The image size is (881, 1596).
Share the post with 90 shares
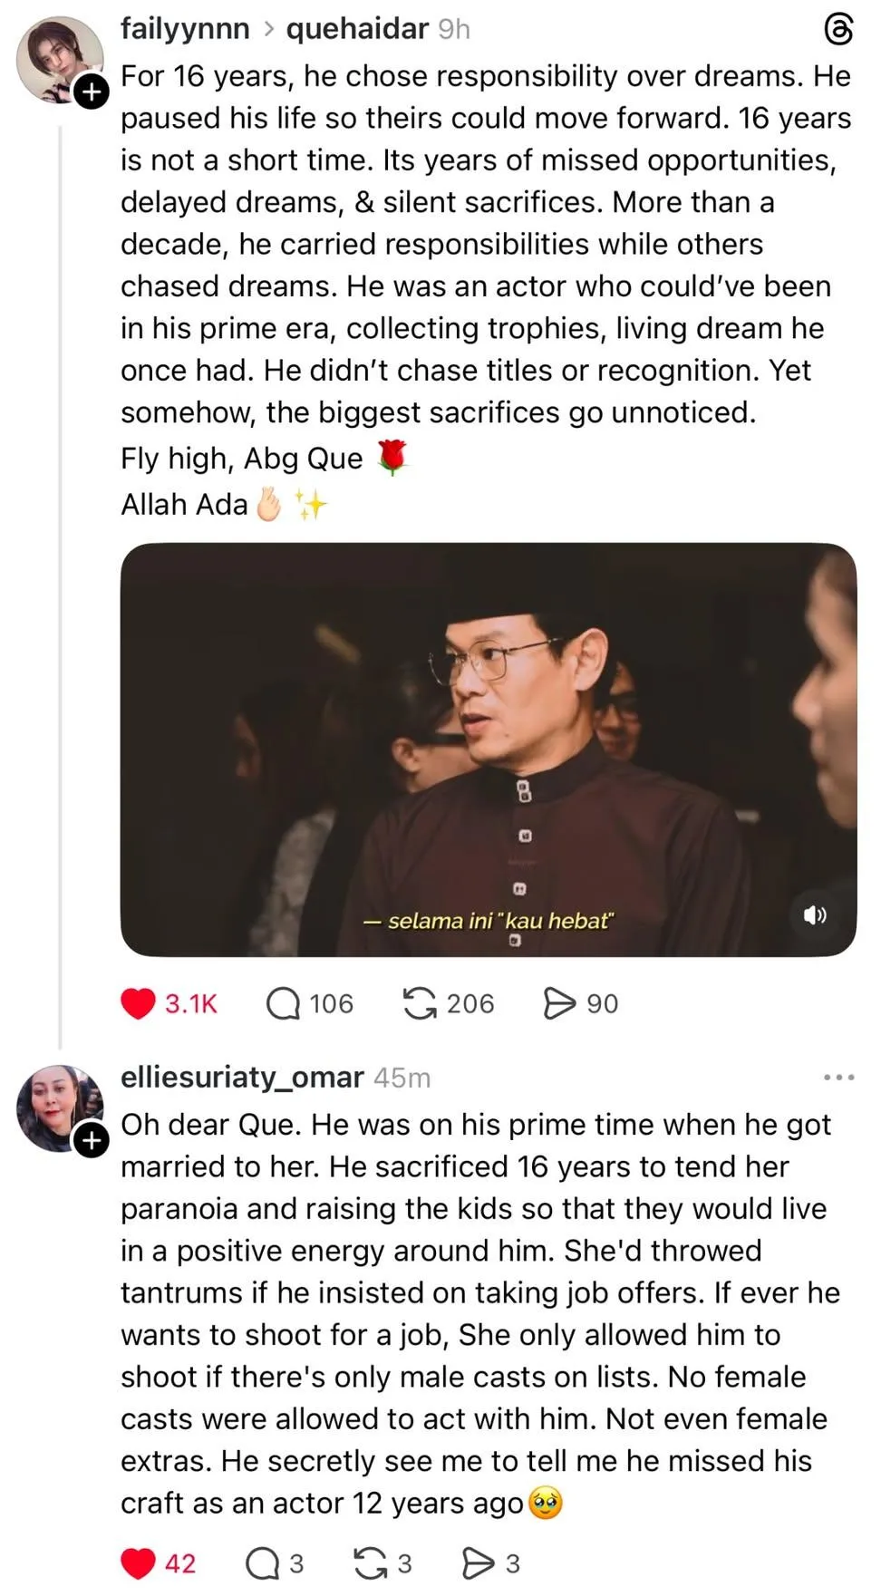click(559, 1003)
